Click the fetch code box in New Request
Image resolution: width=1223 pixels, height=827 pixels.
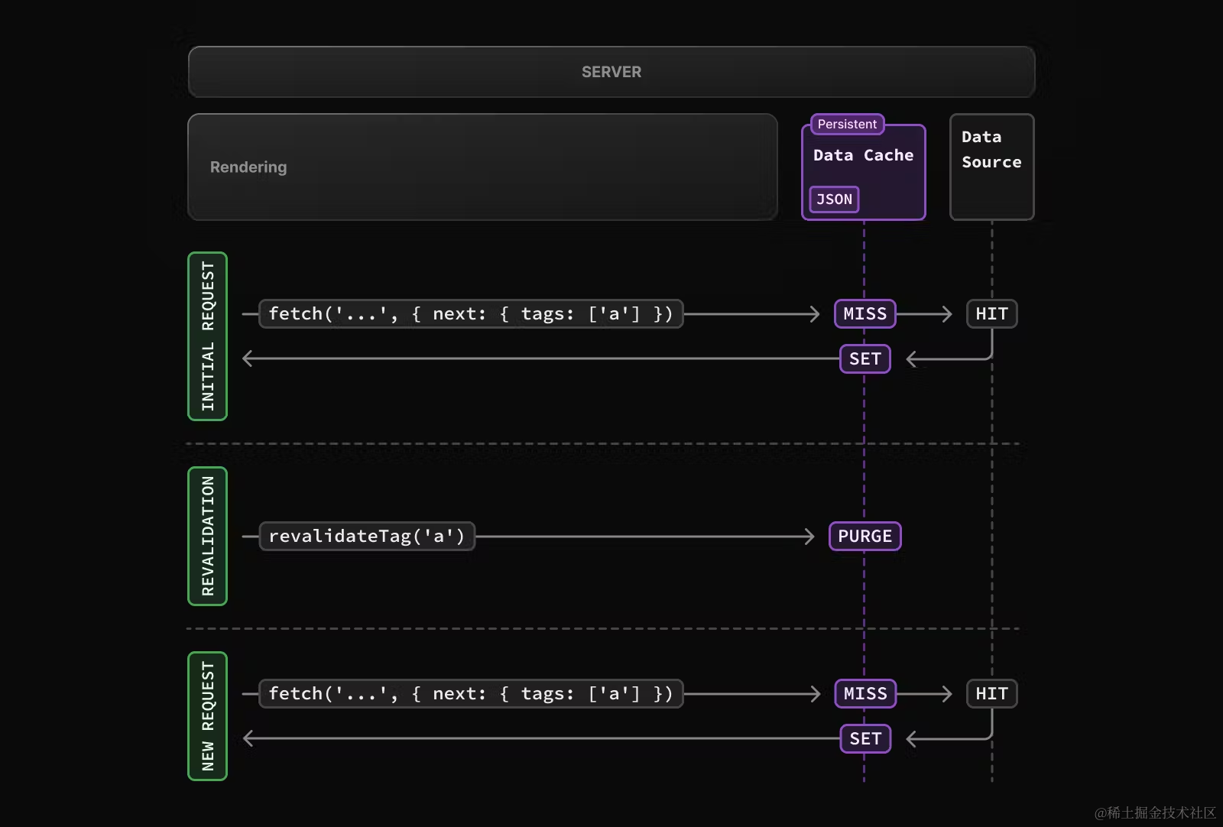coord(471,694)
